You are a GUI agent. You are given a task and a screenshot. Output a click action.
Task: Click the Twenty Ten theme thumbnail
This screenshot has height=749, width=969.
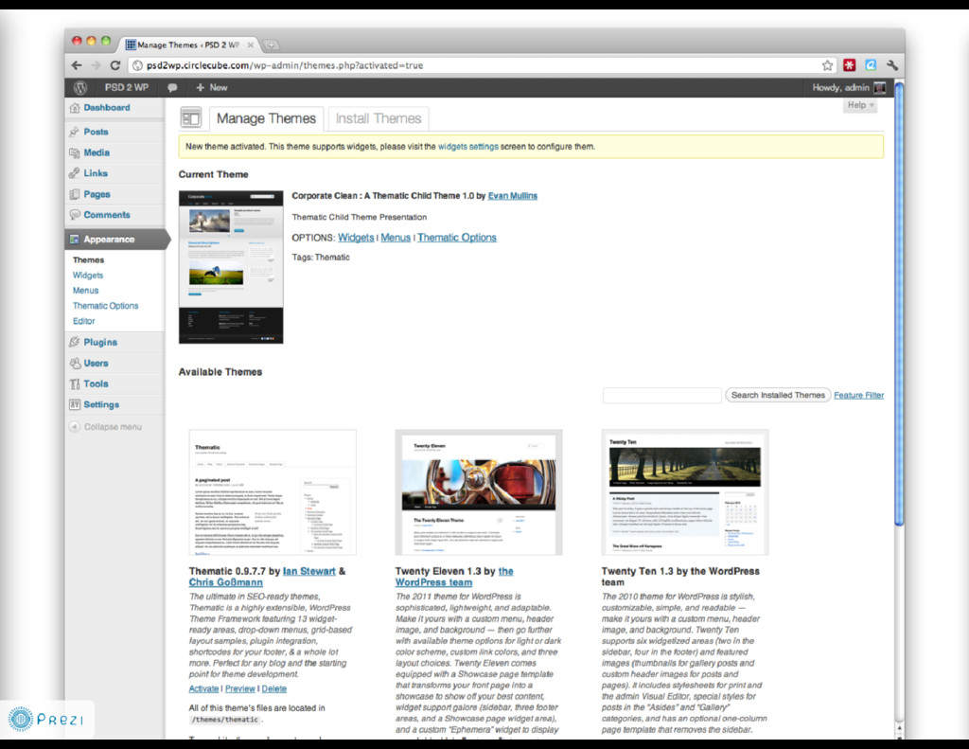(685, 492)
